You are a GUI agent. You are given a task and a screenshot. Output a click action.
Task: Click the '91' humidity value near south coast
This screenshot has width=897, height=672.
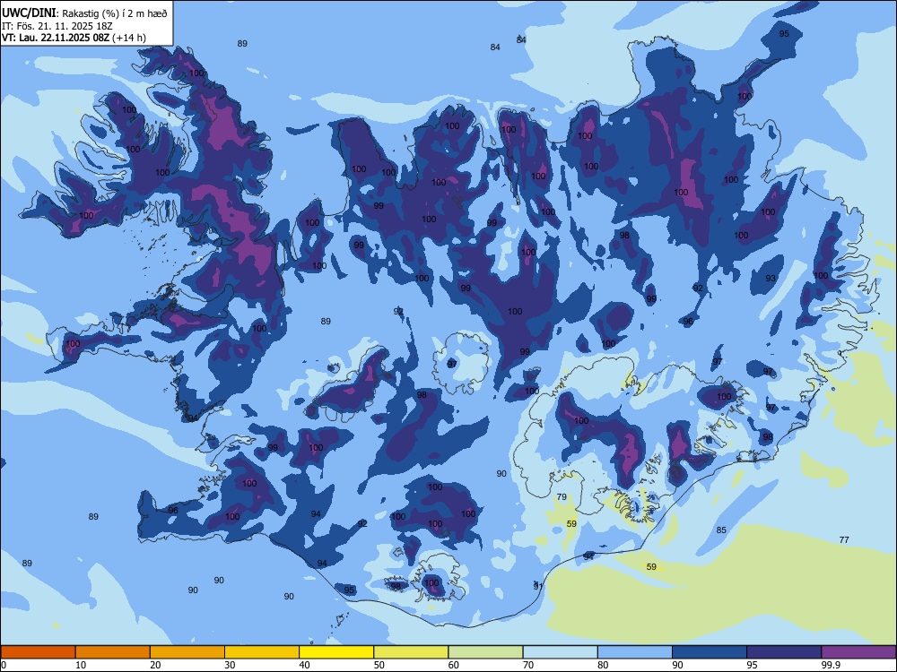tap(537, 586)
